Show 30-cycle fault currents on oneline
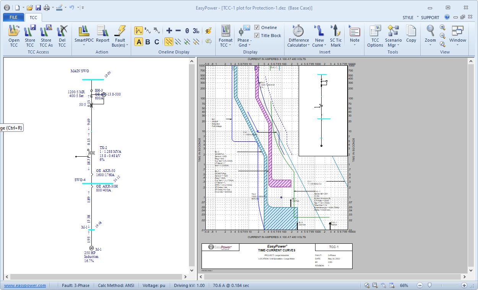 click(157, 31)
